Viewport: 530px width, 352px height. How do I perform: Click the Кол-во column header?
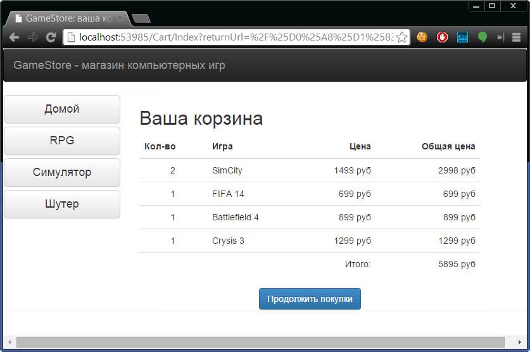(x=160, y=147)
